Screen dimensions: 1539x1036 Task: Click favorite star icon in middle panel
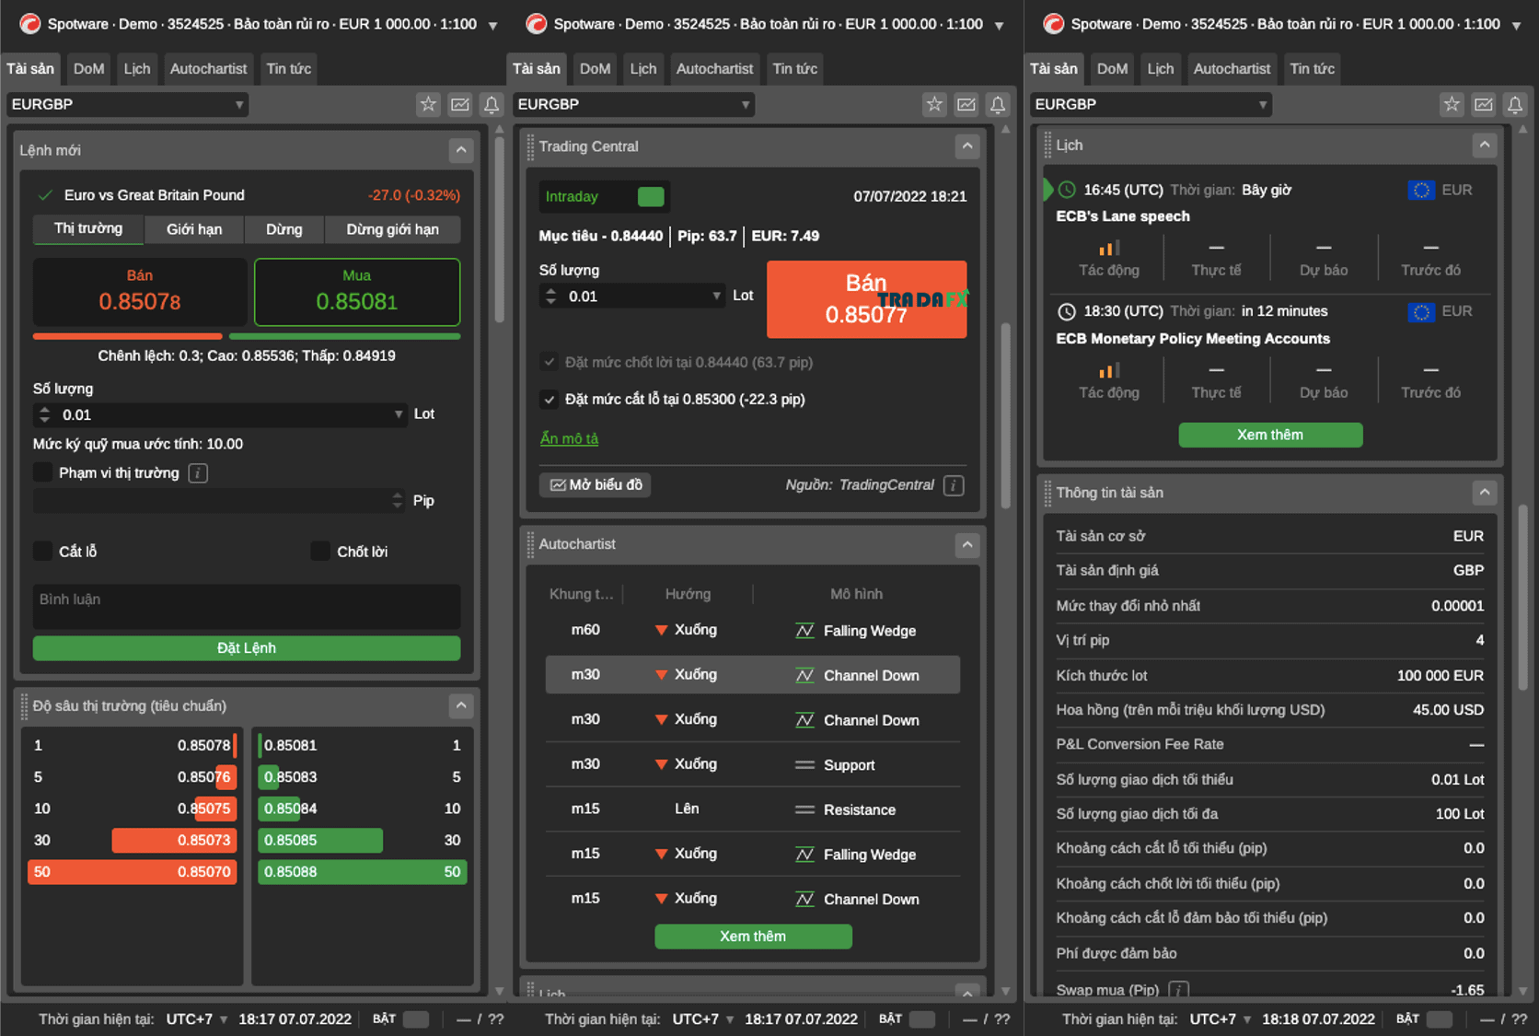point(934,105)
